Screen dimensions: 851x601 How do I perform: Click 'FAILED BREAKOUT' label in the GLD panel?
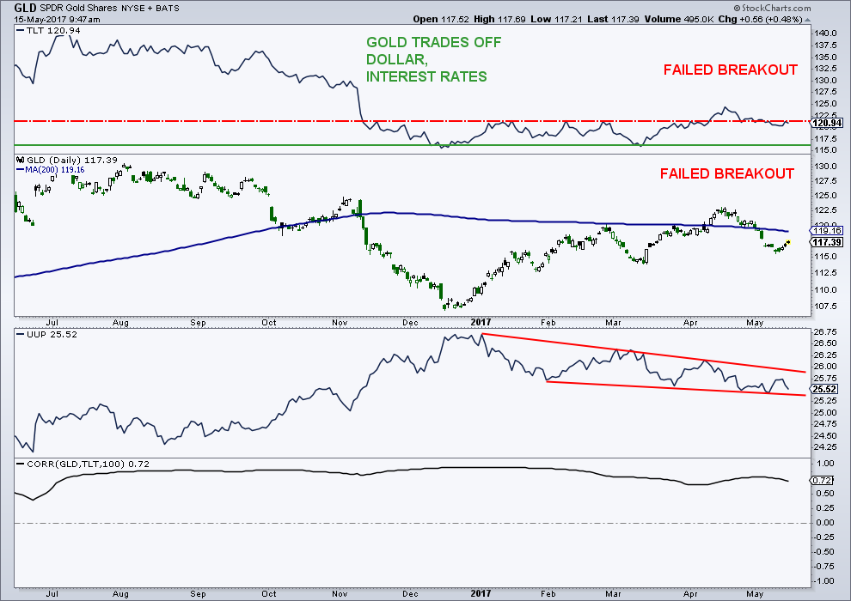point(727,174)
